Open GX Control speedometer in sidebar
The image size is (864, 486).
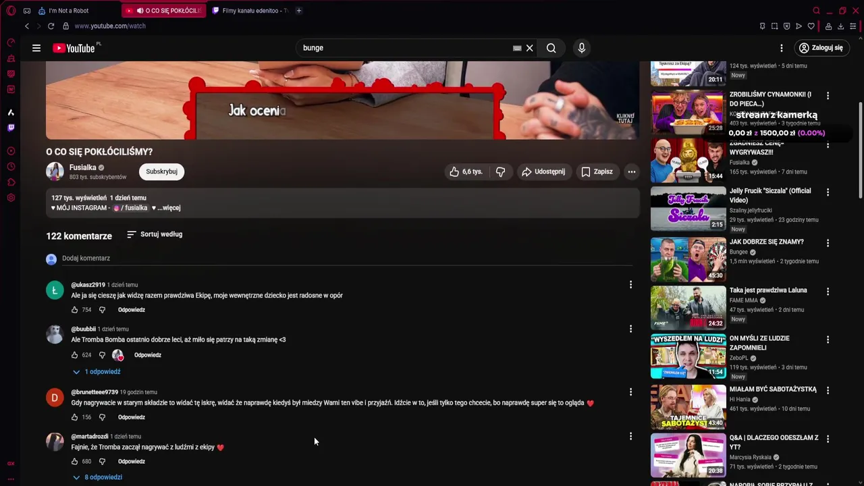(x=11, y=43)
